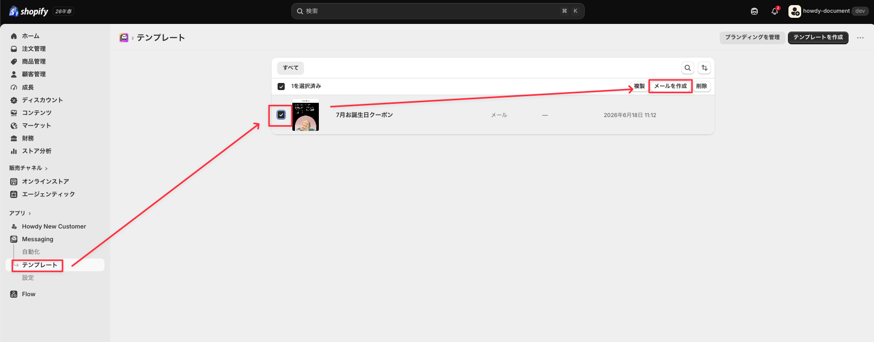Click the 検索 search field
Image resolution: width=874 pixels, height=342 pixels.
(438, 11)
